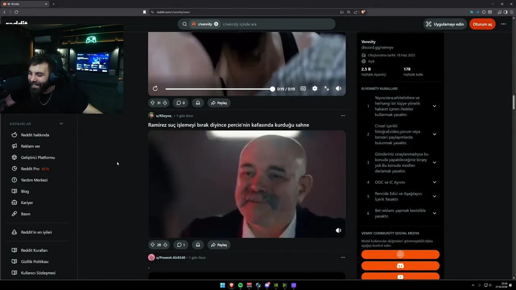Viewport: 516px width, 290px height.
Task: Open options menu on RSeyna_ post
Action: [343, 116]
